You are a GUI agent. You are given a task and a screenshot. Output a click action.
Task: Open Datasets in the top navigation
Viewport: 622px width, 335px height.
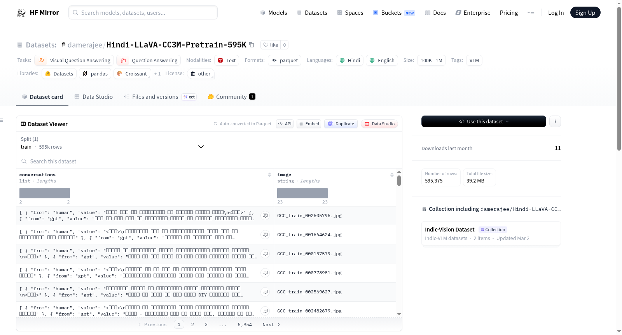tap(312, 13)
